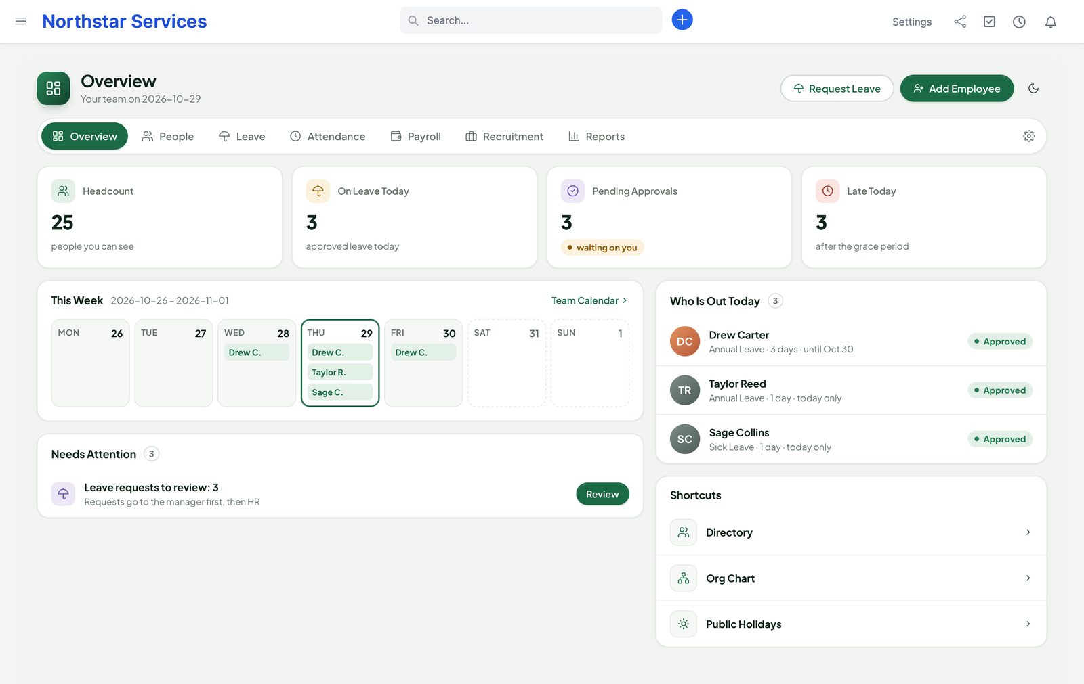1084x684 pixels.
Task: Click the Add Employee button
Action: click(x=957, y=89)
